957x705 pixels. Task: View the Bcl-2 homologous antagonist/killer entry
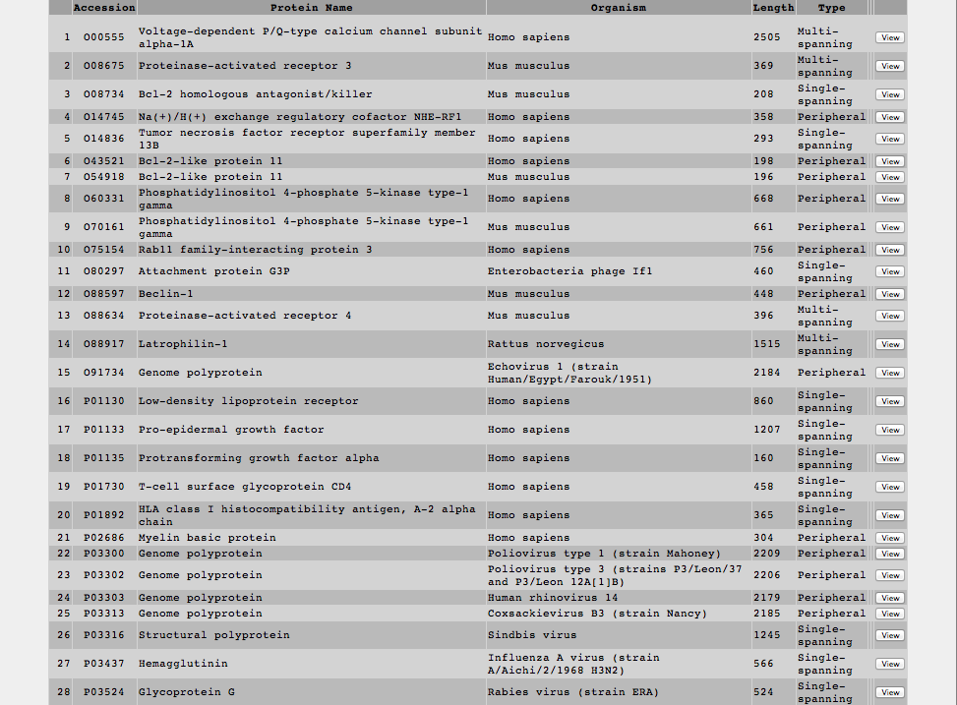click(x=889, y=94)
